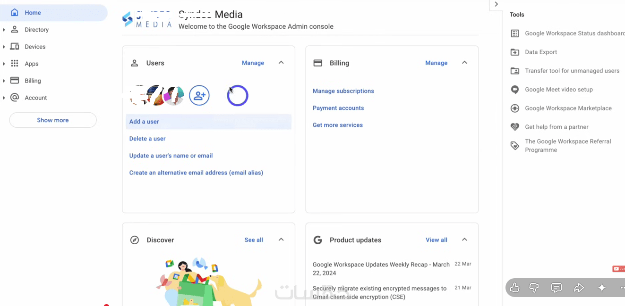Click the user avatars thumbnail group

click(157, 95)
